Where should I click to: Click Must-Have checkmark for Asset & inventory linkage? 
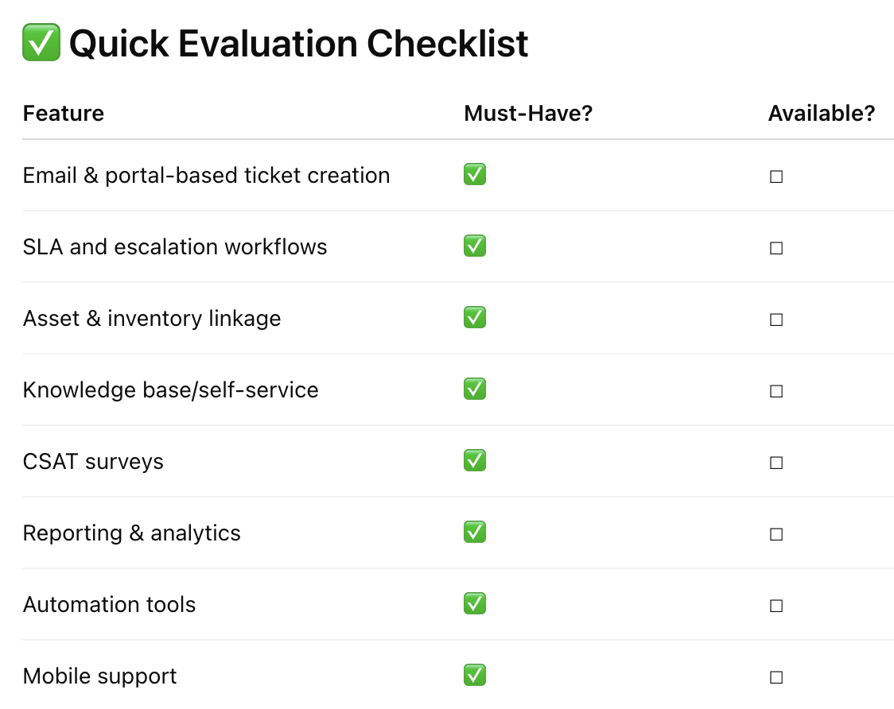pos(475,318)
